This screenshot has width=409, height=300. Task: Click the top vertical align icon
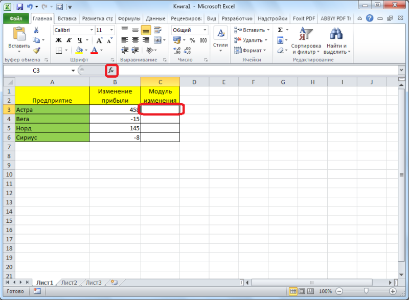124,30
